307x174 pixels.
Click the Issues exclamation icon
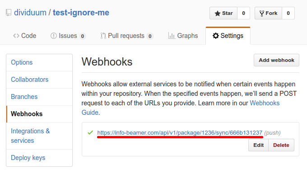(x=53, y=36)
